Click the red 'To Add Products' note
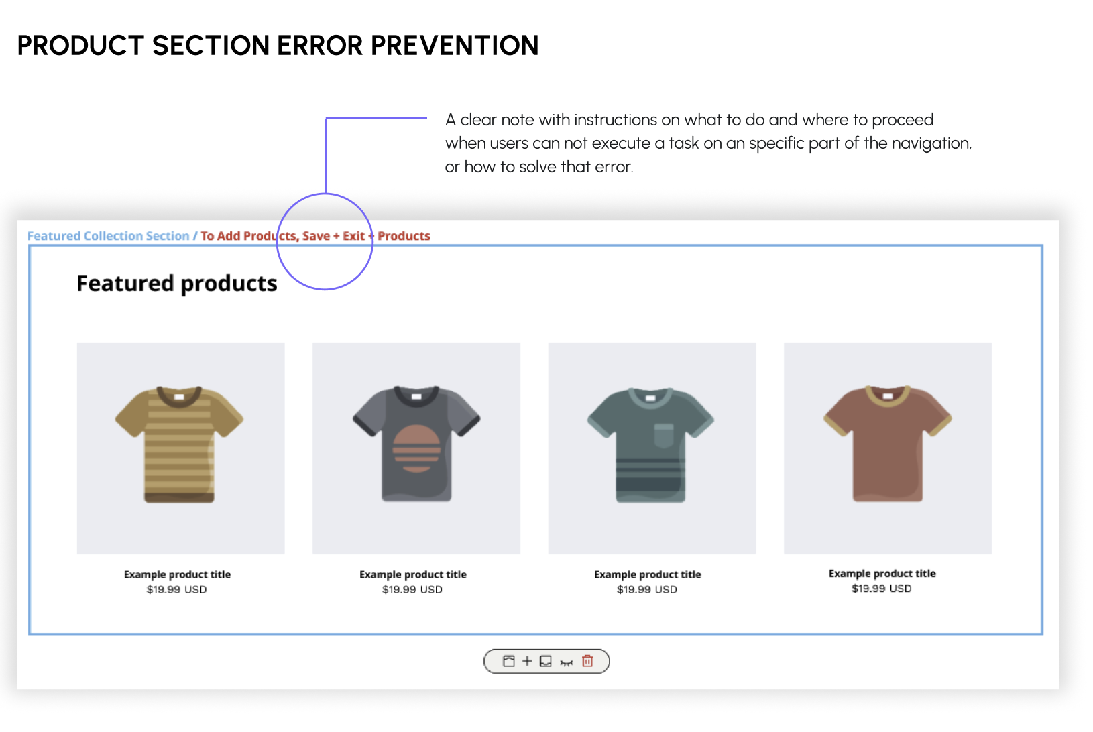The width and height of the screenshot is (1093, 732). click(x=241, y=236)
